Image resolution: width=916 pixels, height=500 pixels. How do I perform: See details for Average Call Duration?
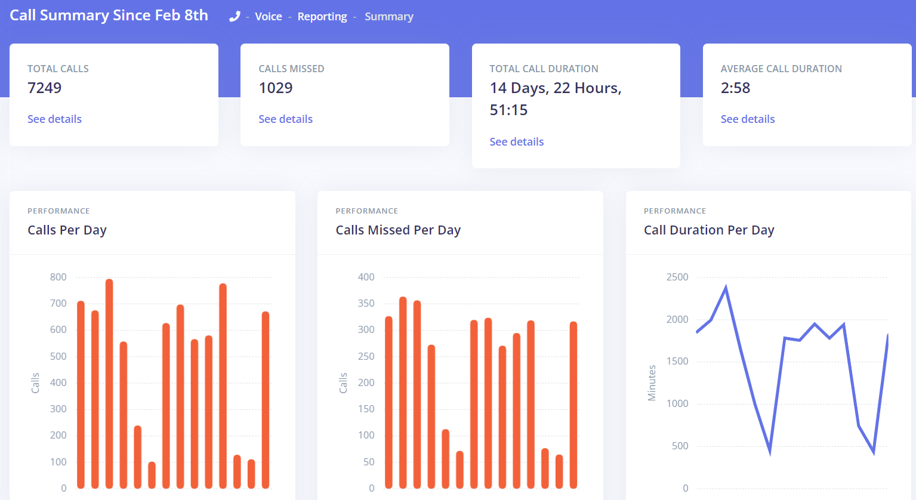pyautogui.click(x=748, y=119)
